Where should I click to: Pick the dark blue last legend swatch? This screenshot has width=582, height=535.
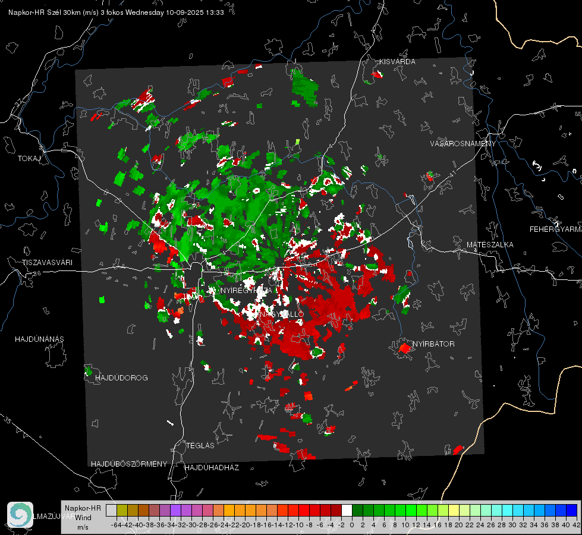pos(572,510)
